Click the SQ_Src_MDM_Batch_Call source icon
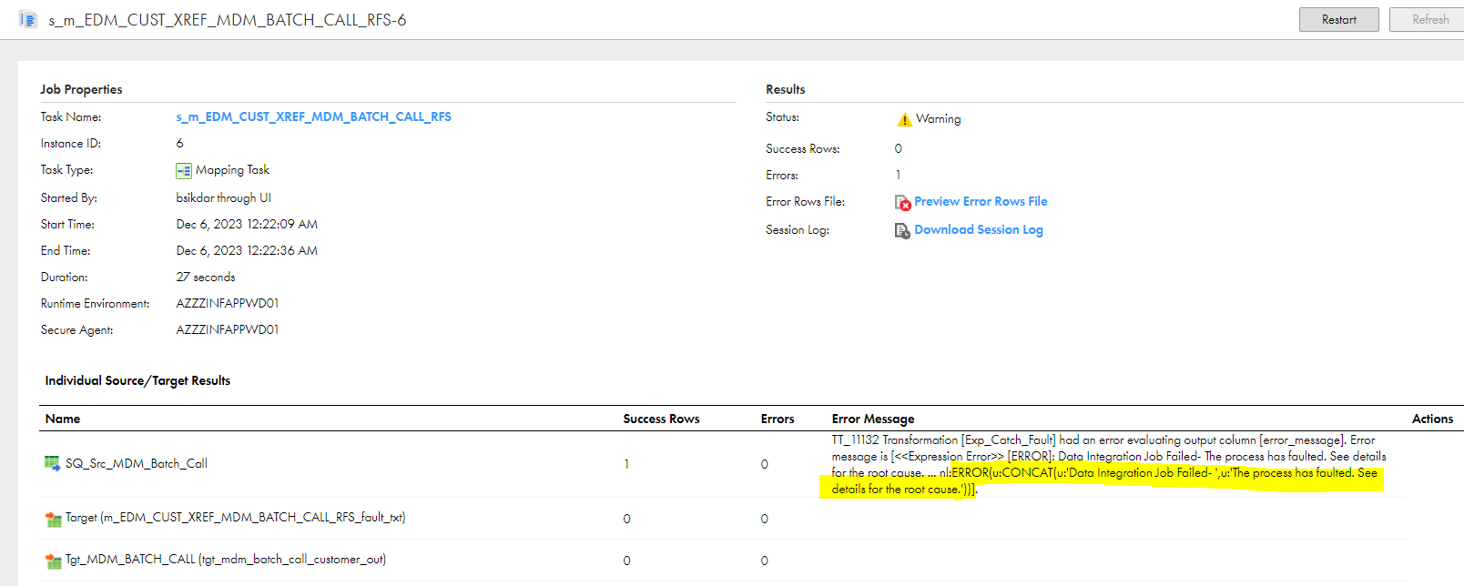The width and height of the screenshot is (1464, 586). pyautogui.click(x=53, y=463)
